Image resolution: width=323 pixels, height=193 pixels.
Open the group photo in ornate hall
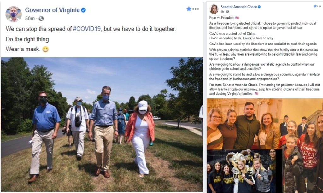(x=244, y=124)
